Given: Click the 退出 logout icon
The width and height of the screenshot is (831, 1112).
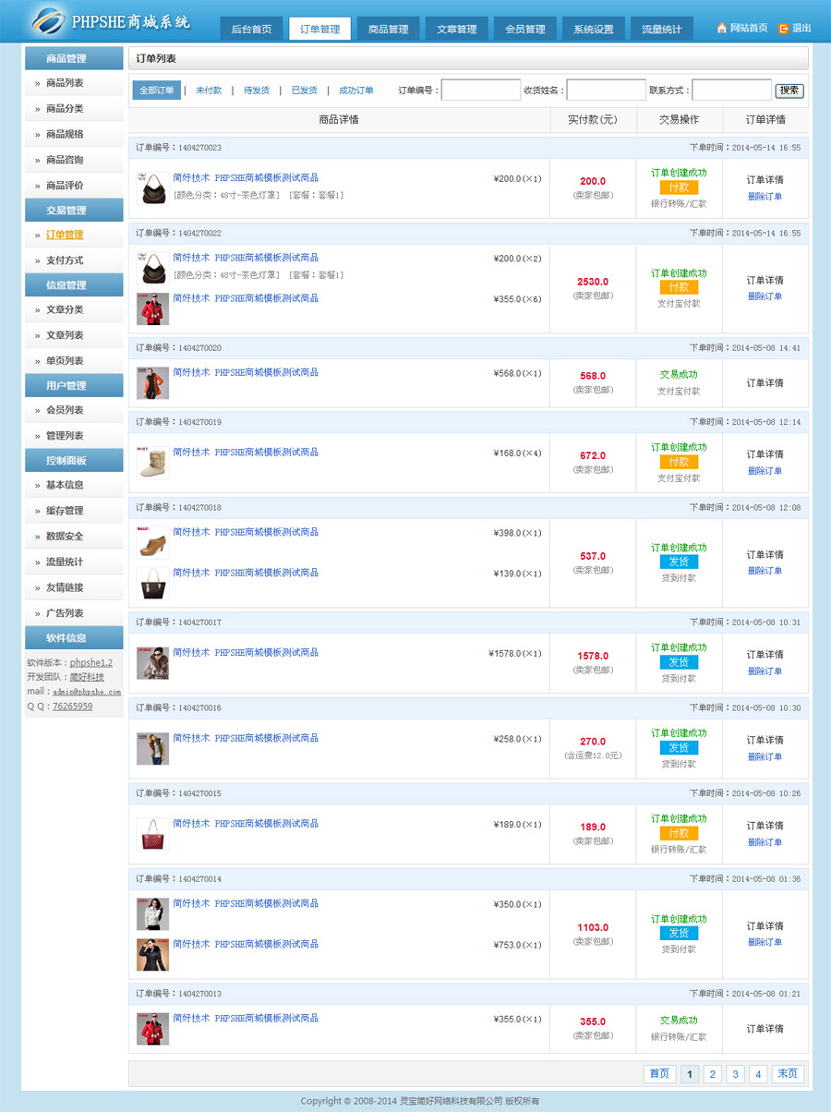Looking at the screenshot, I should [784, 29].
